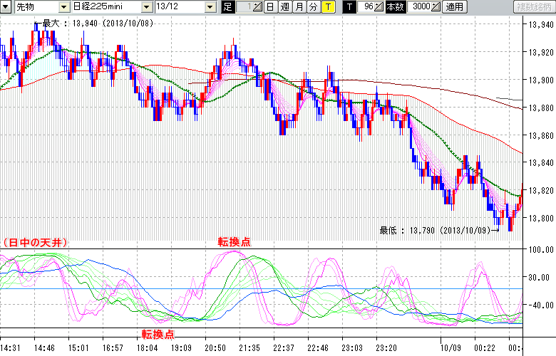Click the 足 bar label icon
The image size is (556, 356).
coord(228,7)
